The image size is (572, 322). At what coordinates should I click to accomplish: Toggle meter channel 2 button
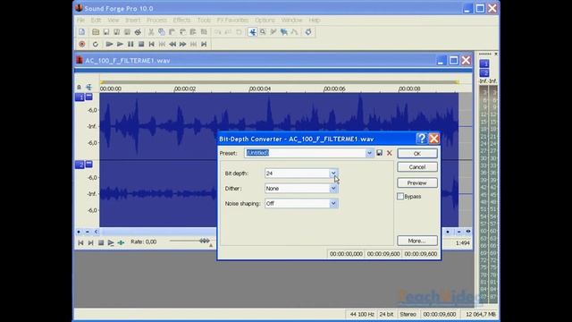484,72
